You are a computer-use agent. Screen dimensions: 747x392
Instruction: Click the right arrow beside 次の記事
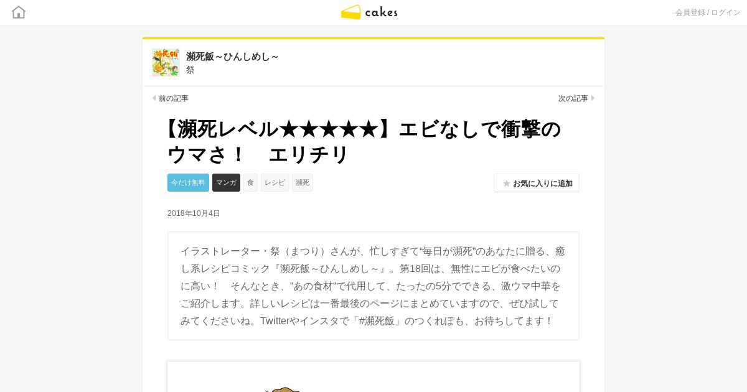(x=593, y=98)
